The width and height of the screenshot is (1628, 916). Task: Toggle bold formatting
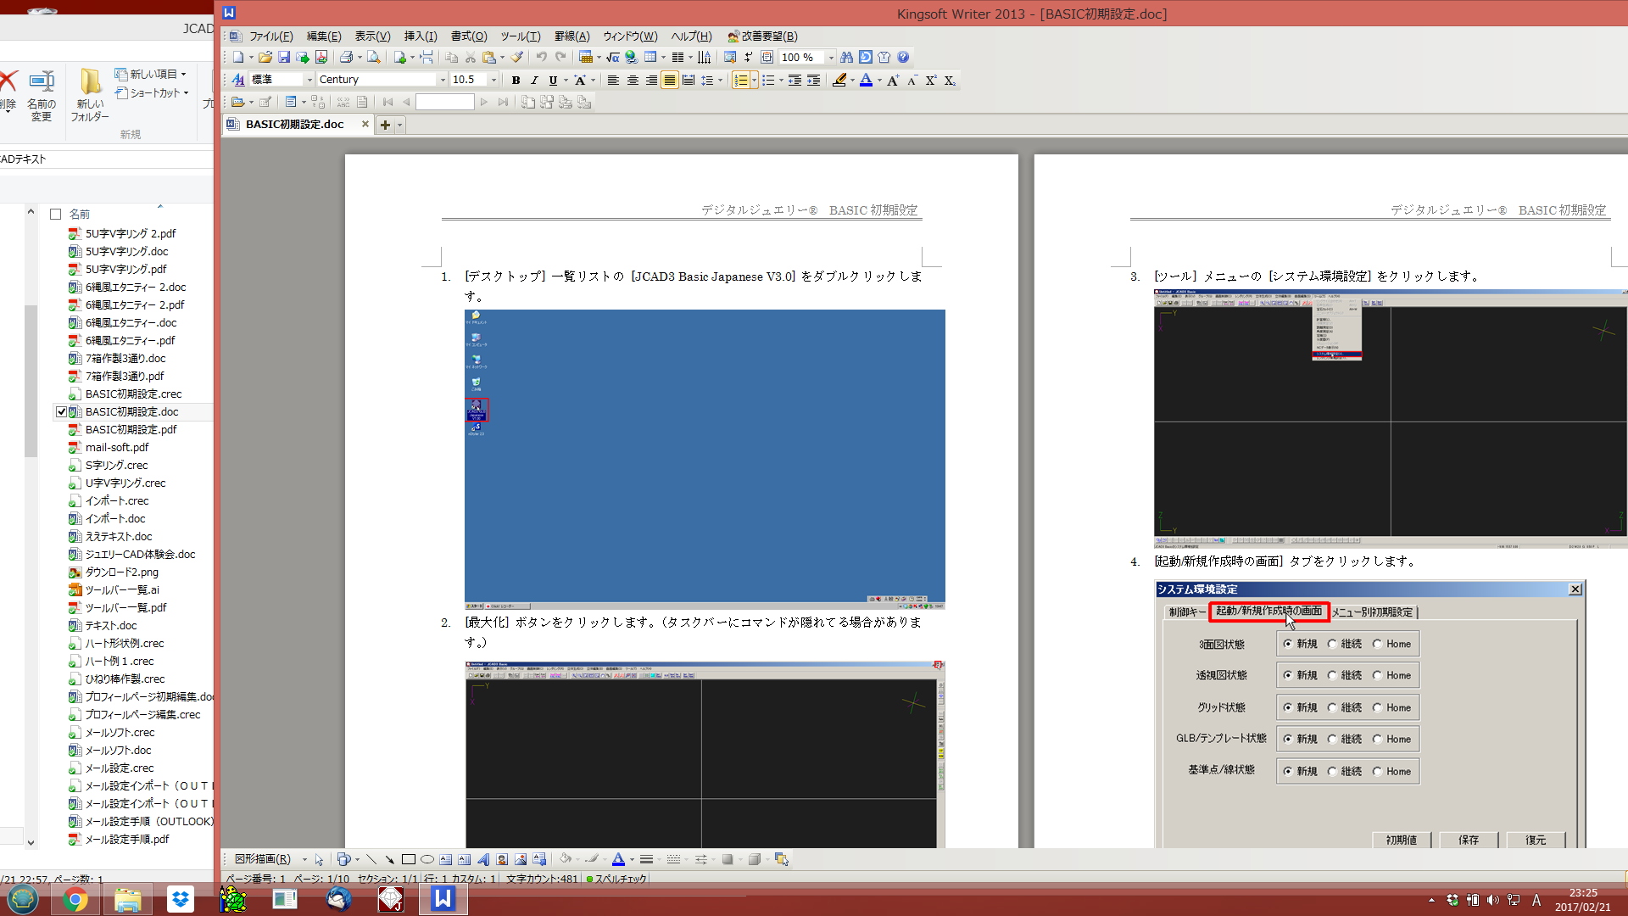pos(516,81)
